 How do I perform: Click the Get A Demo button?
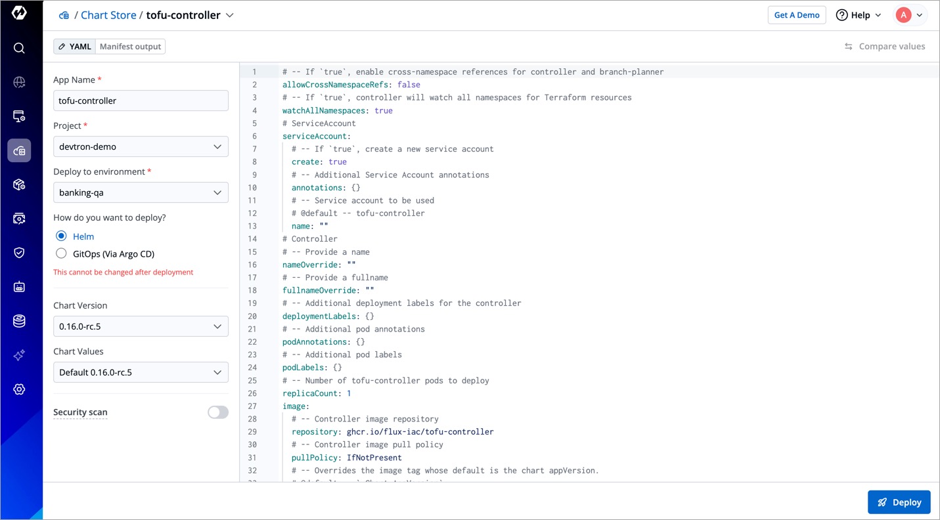(x=796, y=15)
